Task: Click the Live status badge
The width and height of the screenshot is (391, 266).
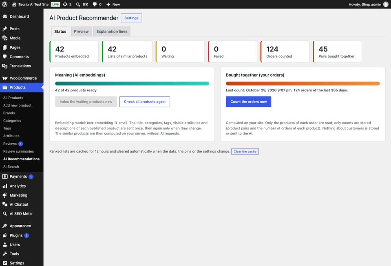Action: (55, 4)
